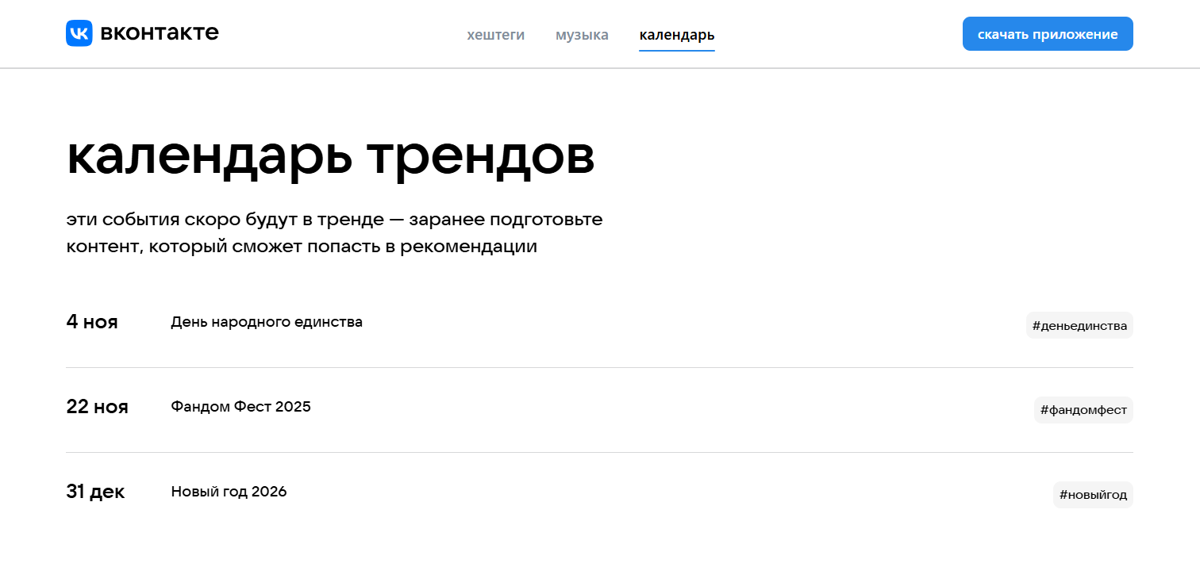This screenshot has width=1200, height=571.
Task: Click the скачать приложение button
Action: pyautogui.click(x=1047, y=33)
